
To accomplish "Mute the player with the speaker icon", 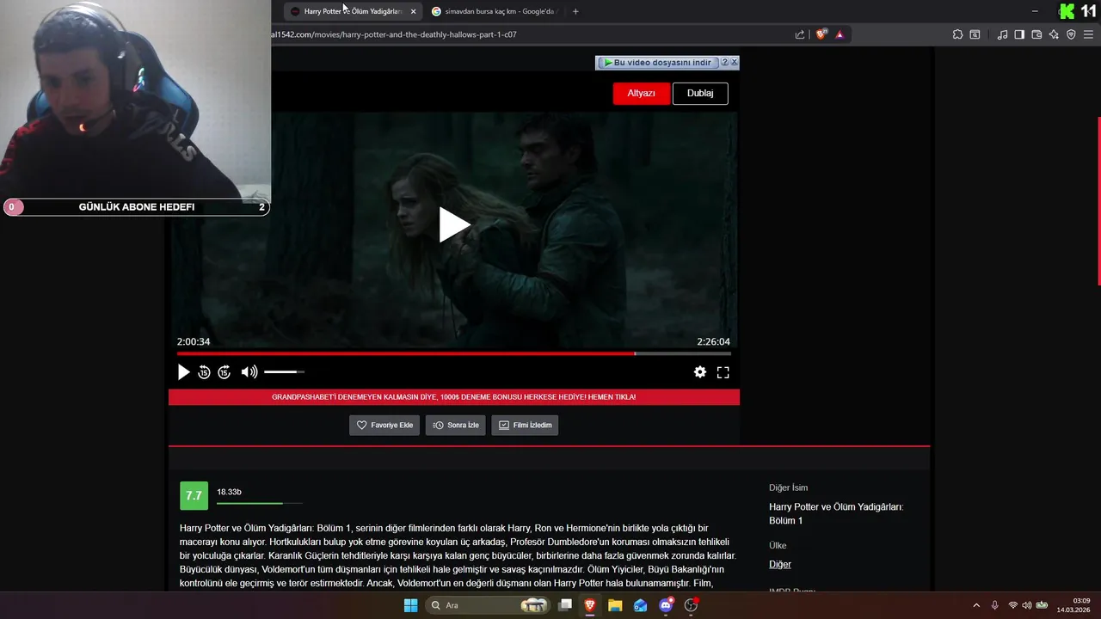I will click(x=249, y=372).
